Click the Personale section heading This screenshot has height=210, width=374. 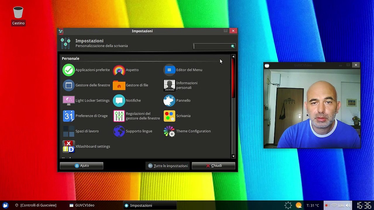click(x=70, y=59)
